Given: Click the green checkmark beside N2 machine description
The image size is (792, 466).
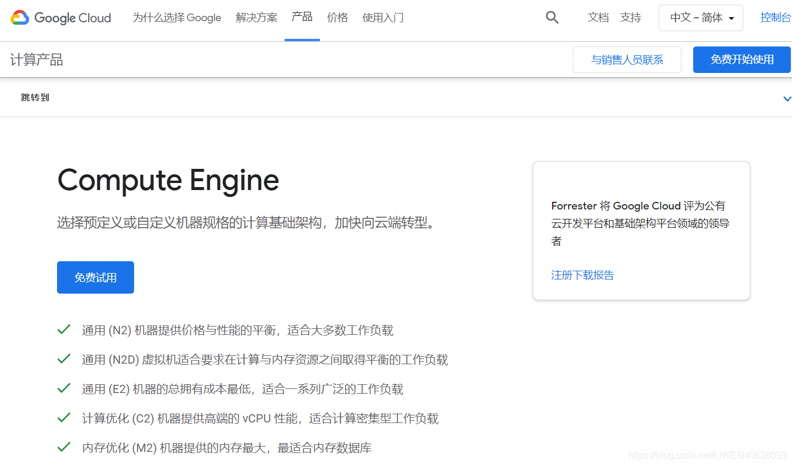Looking at the screenshot, I should coord(64,330).
